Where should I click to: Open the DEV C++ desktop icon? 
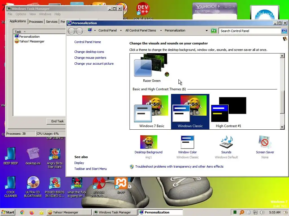tap(143, 11)
